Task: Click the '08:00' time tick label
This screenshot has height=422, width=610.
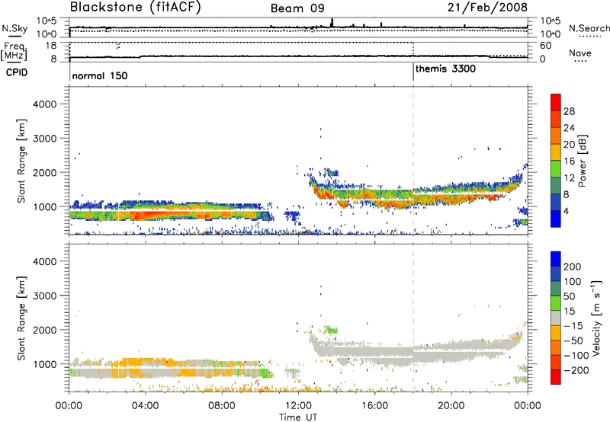Action: pos(222,406)
